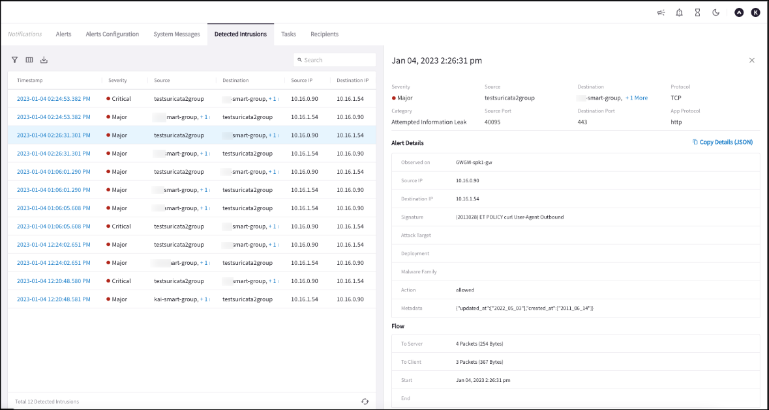Open the column chooser icon
769x410 pixels.
[29, 60]
